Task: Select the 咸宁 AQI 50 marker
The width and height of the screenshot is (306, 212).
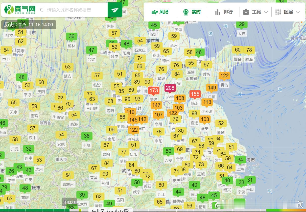Action: (x=137, y=183)
